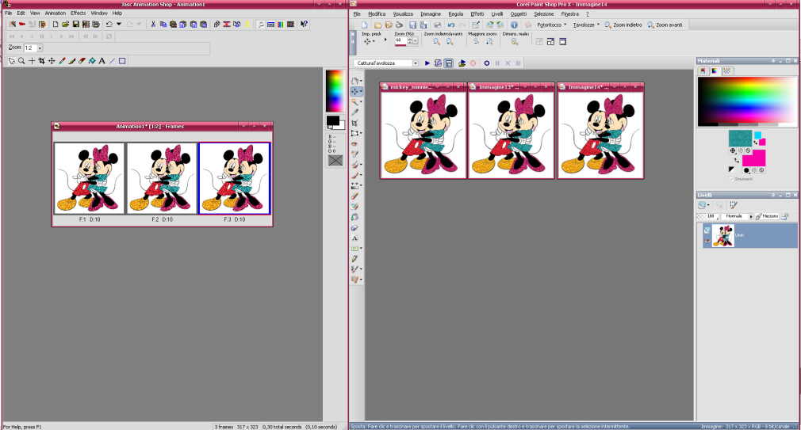Select the Flood Fill tool in Animation Shop

pos(92,61)
